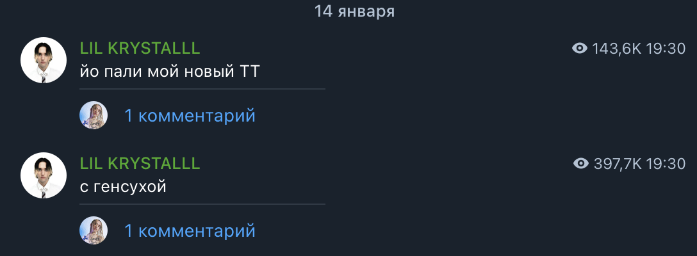The image size is (697, 256).
Task: Click the divider line below "йо пали мой новый ТТ"
Action: point(202,89)
